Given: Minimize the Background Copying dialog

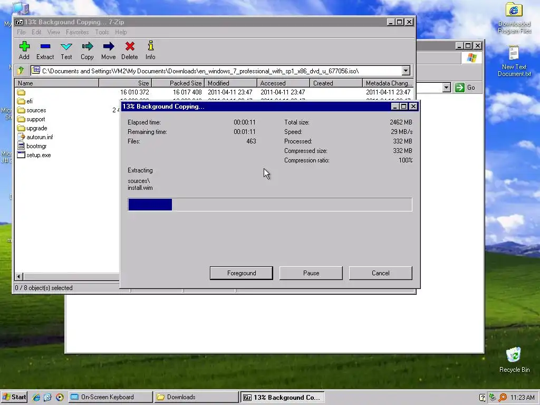Looking at the screenshot, I should [x=395, y=107].
